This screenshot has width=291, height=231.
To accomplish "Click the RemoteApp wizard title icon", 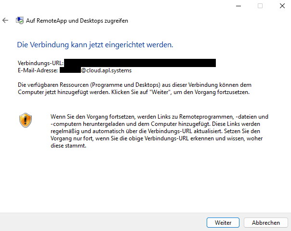I will coord(20,20).
